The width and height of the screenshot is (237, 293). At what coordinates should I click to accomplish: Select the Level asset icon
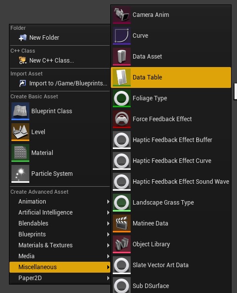tap(20, 132)
